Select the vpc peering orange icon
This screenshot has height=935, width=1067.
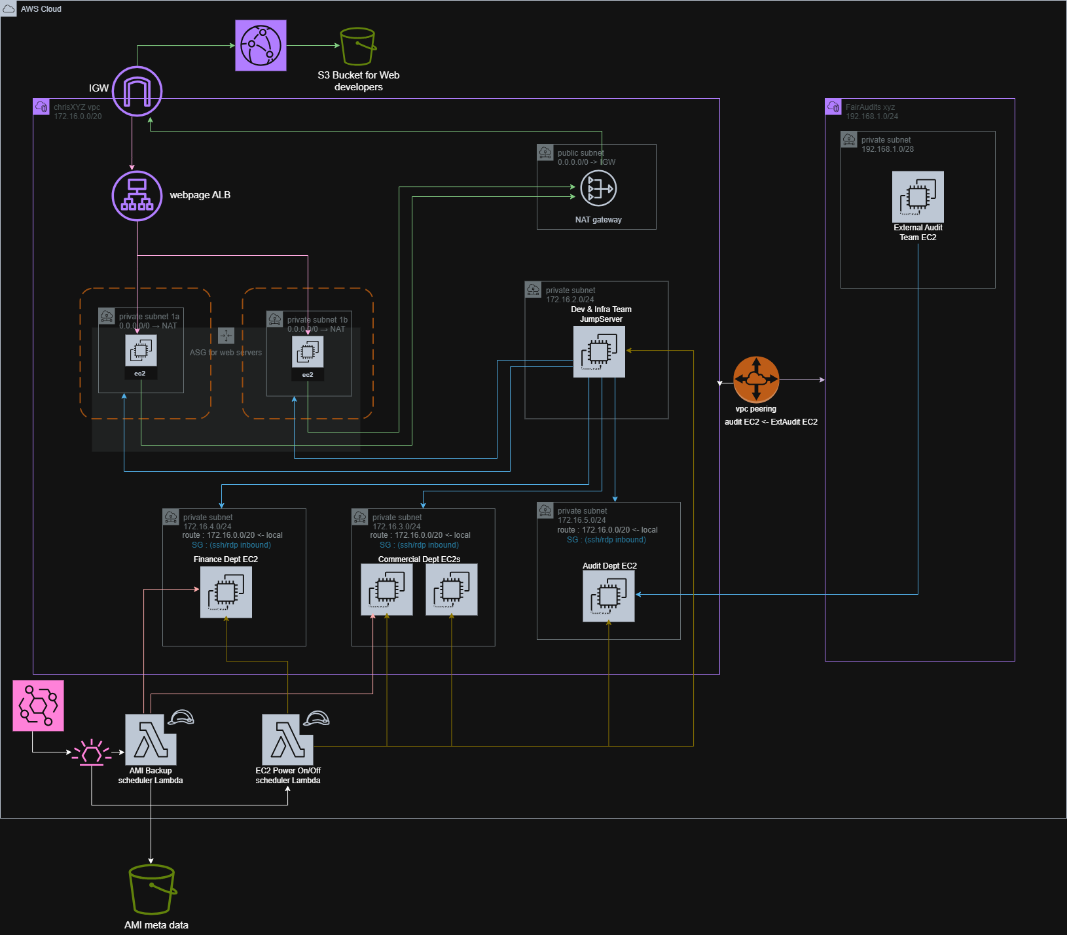(756, 379)
